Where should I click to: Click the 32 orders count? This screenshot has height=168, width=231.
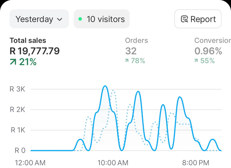click(131, 51)
